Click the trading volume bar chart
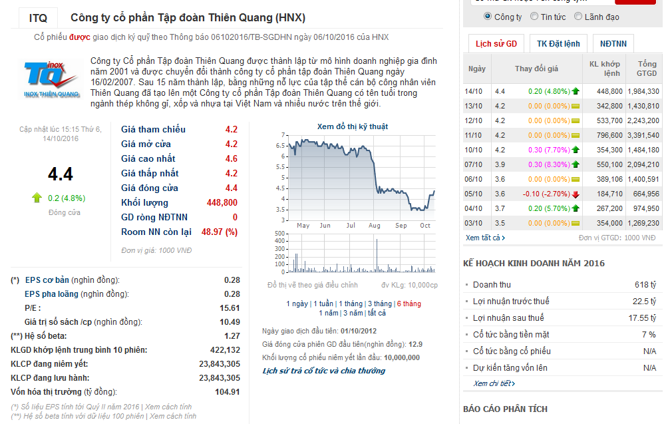The width and height of the screenshot is (670, 424). pos(362,253)
